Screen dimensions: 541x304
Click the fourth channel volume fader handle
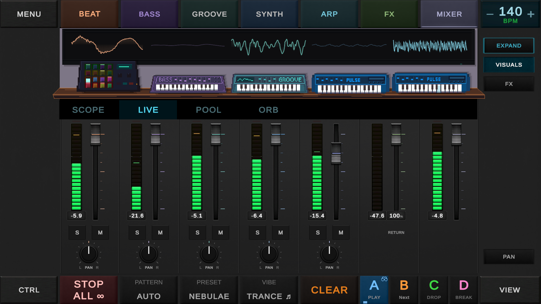click(x=276, y=135)
